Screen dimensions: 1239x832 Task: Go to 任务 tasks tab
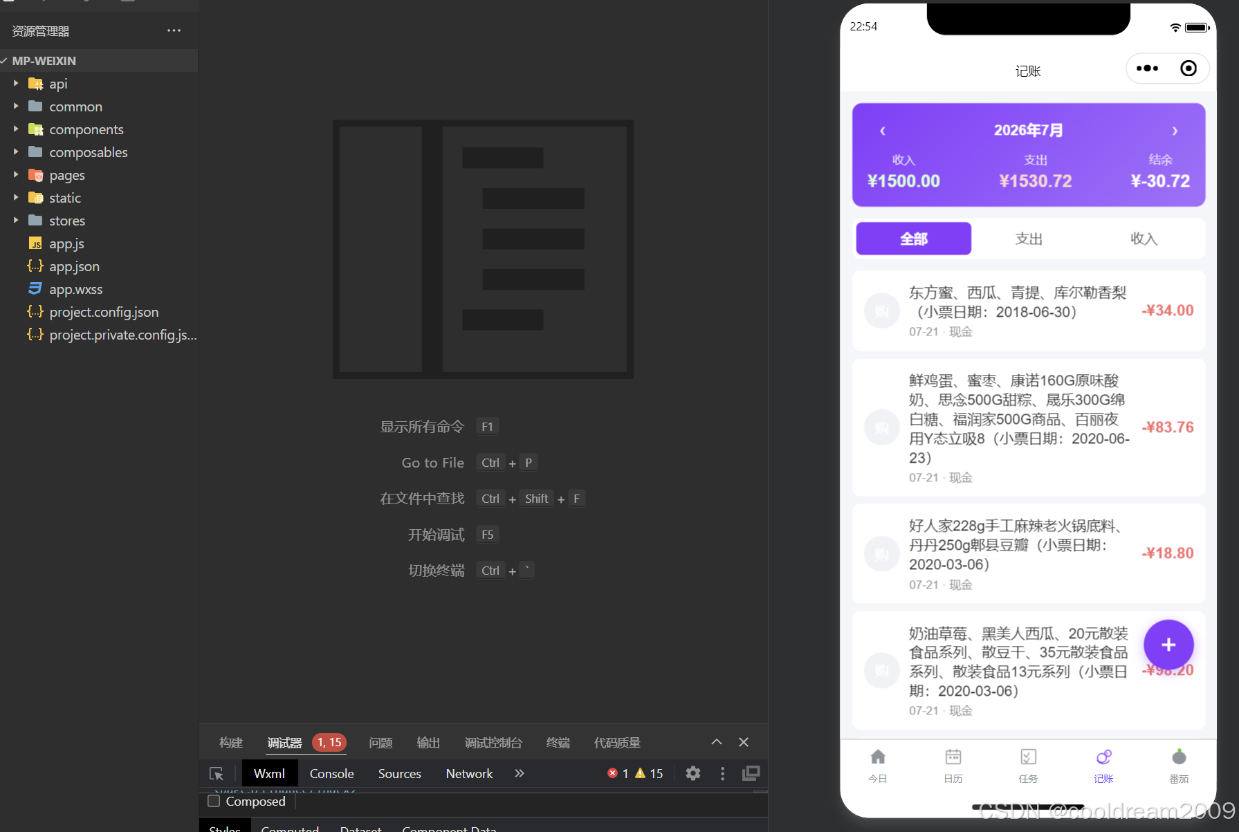[x=1028, y=766]
